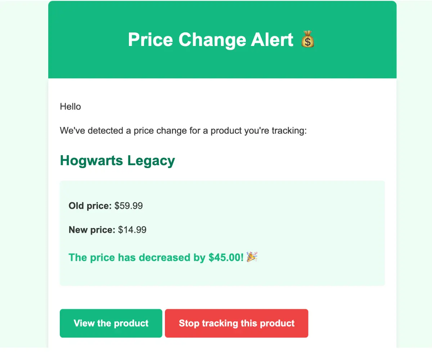The image size is (432, 353).
Task: Click the Hello greeting line
Action: 71,107
